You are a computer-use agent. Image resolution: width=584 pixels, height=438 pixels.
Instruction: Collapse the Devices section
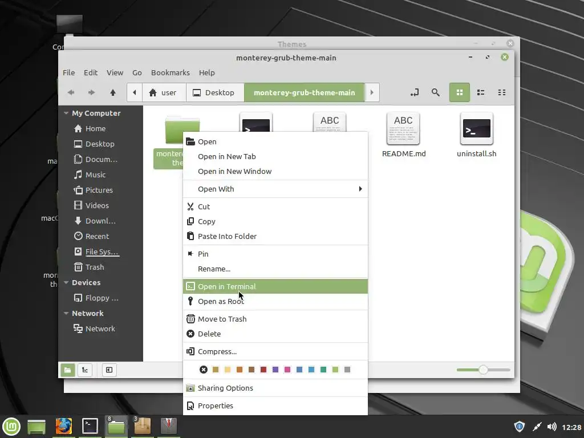(x=66, y=282)
